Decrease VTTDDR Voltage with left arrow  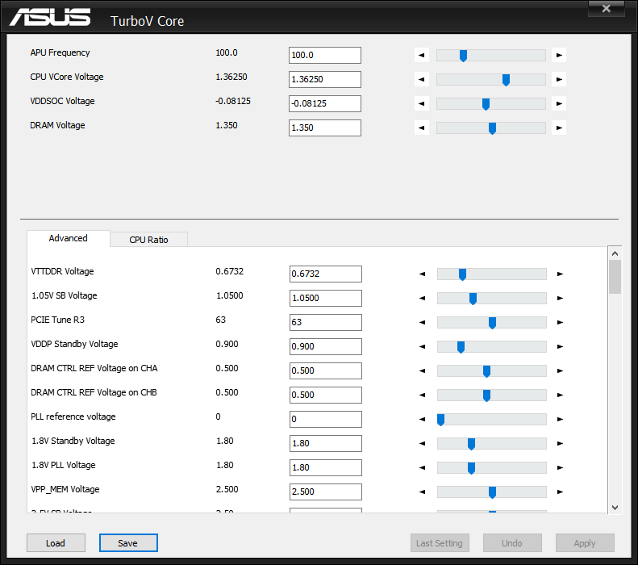[x=423, y=274]
